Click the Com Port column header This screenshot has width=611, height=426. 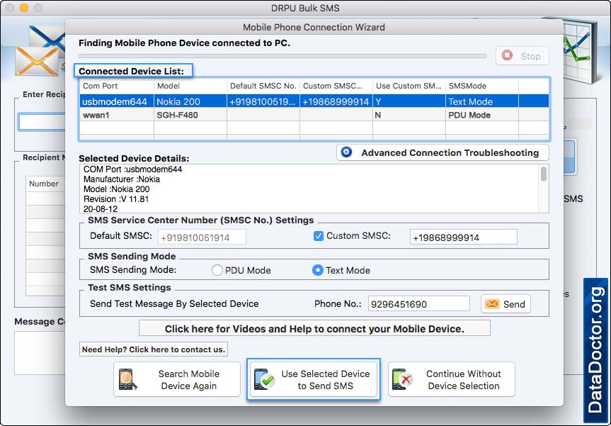pyautogui.click(x=117, y=86)
